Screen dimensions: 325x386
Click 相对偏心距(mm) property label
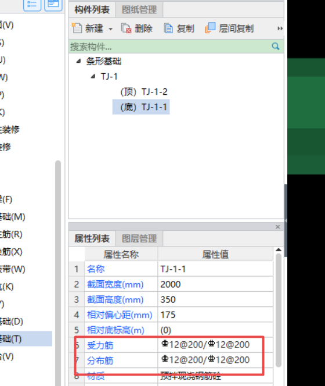pos(120,315)
